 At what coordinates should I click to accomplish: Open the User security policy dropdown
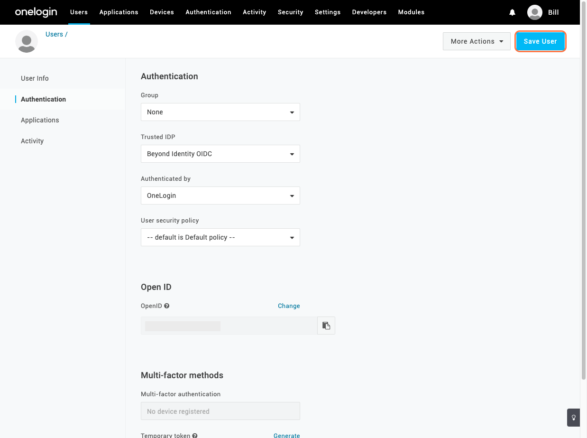[220, 237]
